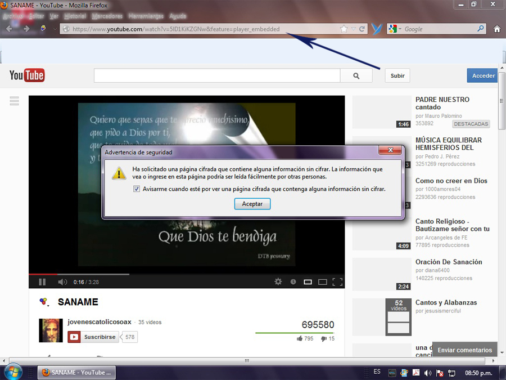Click the DESTACADAS badge

tap(471, 124)
